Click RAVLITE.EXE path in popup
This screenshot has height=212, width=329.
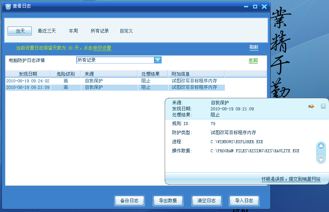tap(255, 151)
